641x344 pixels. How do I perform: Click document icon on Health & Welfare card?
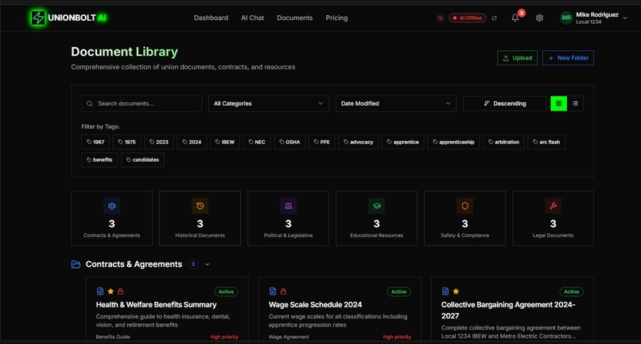click(x=100, y=291)
